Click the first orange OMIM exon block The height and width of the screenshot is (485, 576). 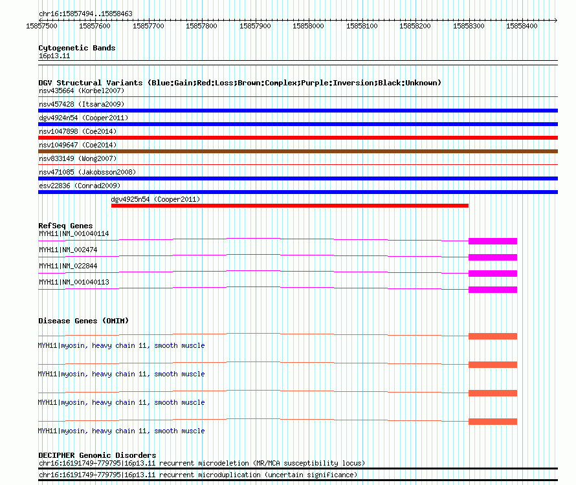pos(493,336)
